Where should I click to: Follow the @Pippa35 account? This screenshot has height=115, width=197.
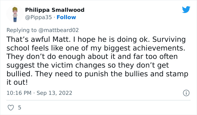pyautogui.click(x=66, y=17)
